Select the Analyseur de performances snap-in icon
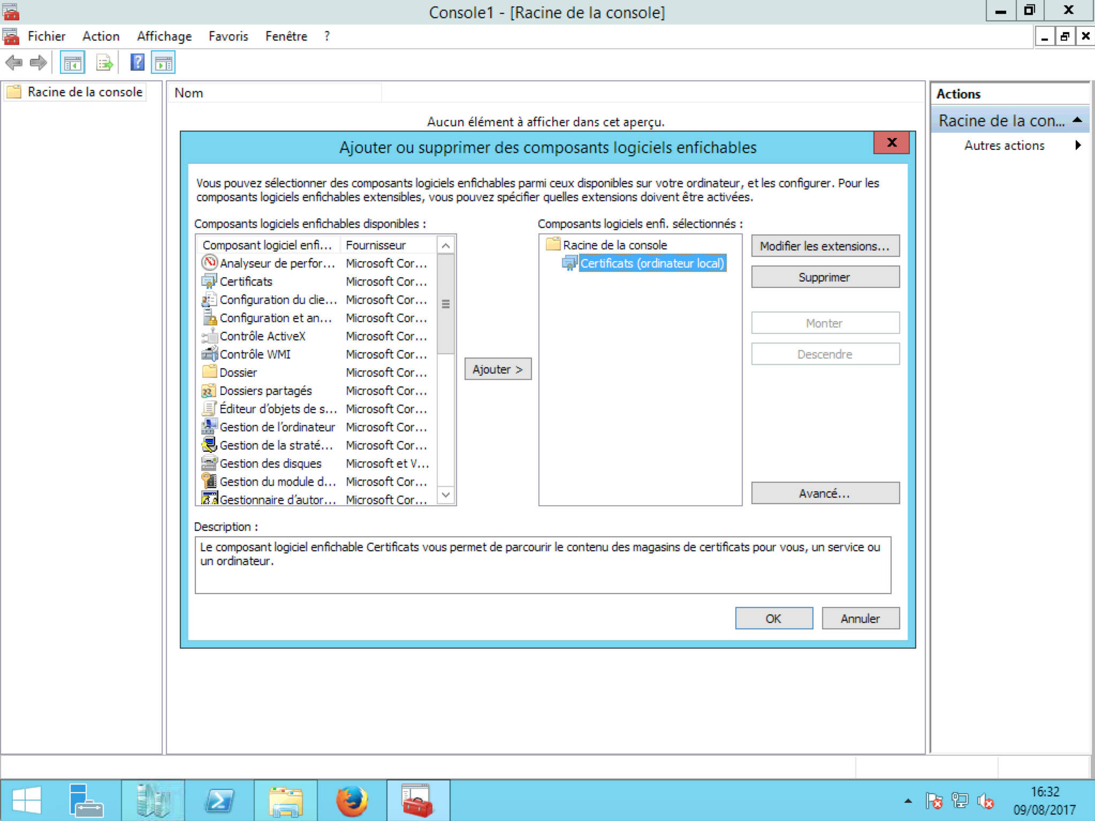This screenshot has height=821, width=1095. (x=209, y=262)
